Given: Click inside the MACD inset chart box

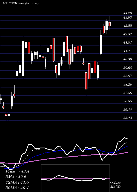Looking at the screenshot, I should [x=75, y=178].
